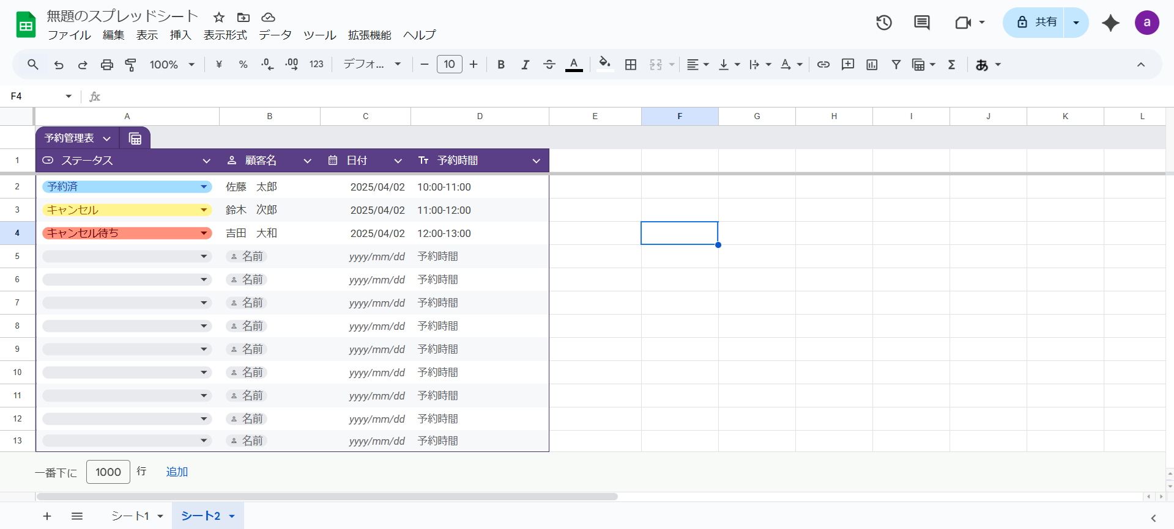
Task: Click the paint format roller icon
Action: 130,65
